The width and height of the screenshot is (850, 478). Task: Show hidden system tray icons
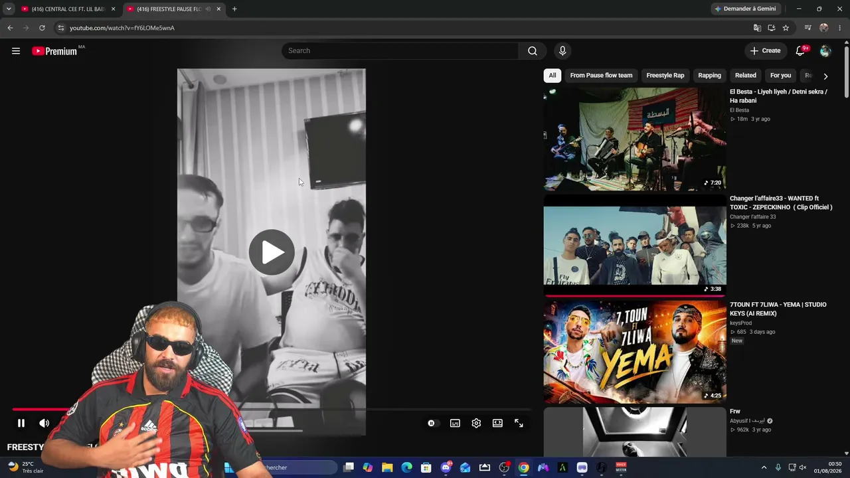point(764,467)
